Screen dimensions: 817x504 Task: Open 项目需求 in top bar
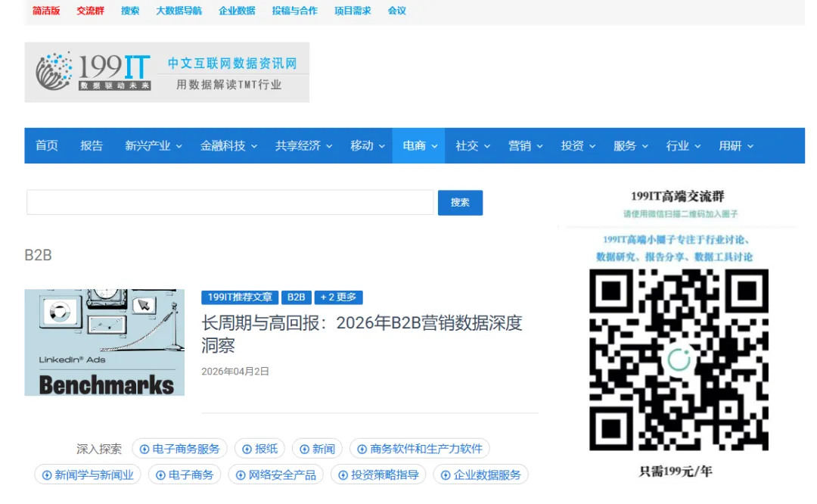[x=353, y=11]
